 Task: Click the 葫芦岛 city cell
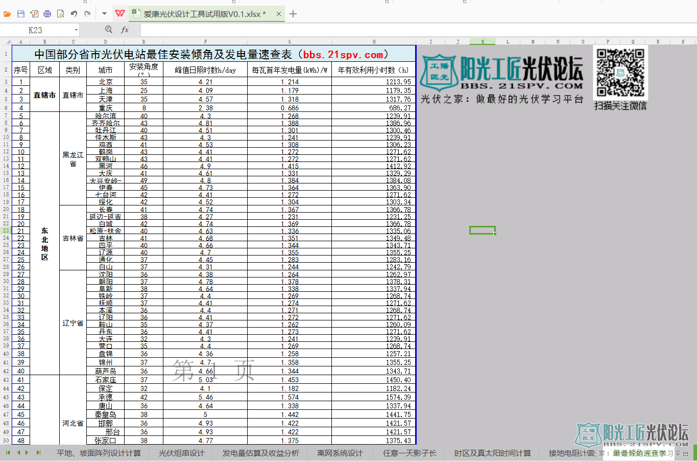point(105,371)
